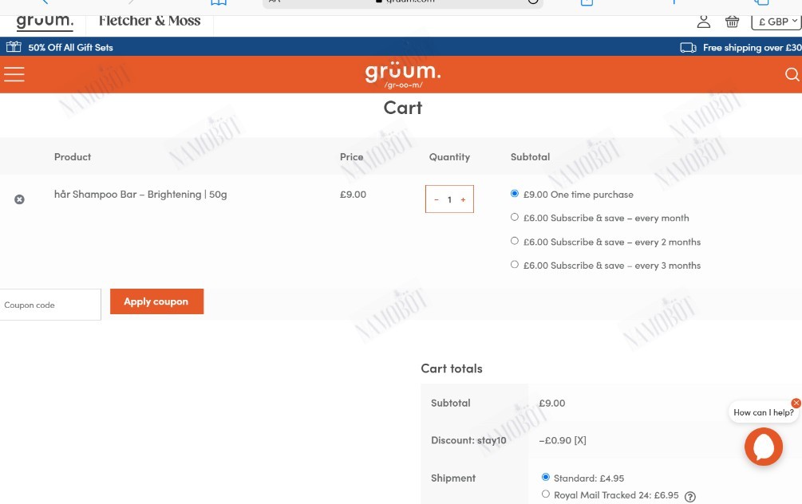Viewport: 802px width, 504px height.
Task: Open Royal Mail Tracked help question icon
Action: tap(690, 496)
